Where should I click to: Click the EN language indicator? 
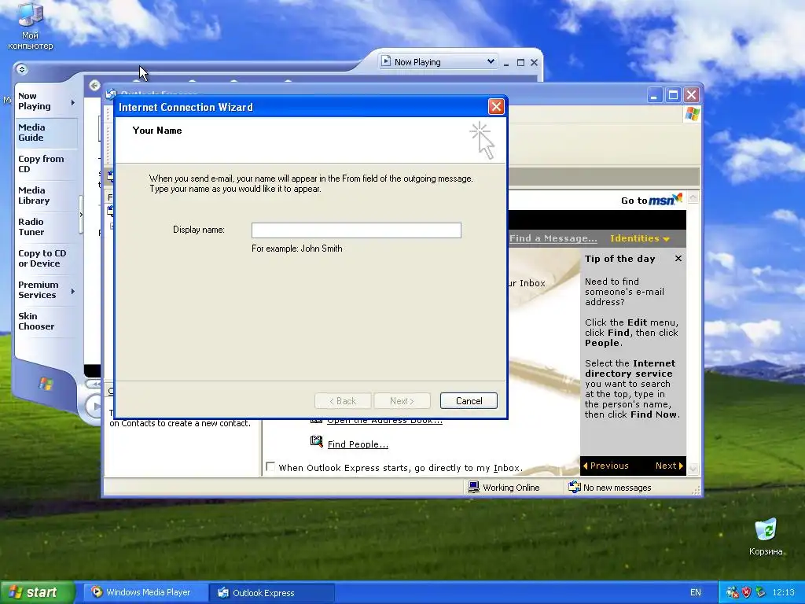[x=696, y=593]
